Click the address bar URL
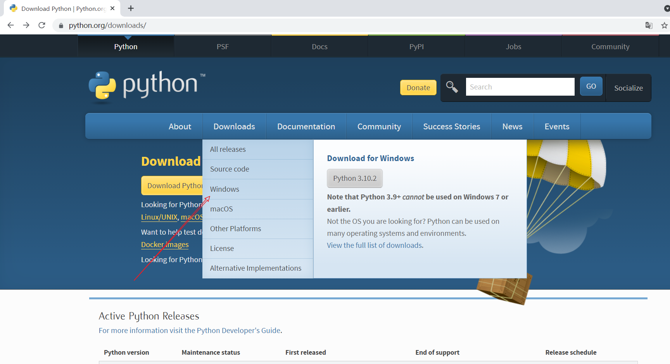 click(x=107, y=26)
